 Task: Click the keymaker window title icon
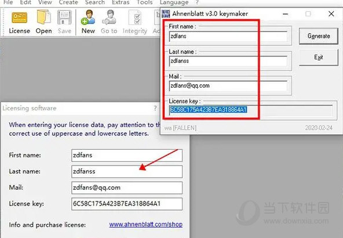[166, 14]
